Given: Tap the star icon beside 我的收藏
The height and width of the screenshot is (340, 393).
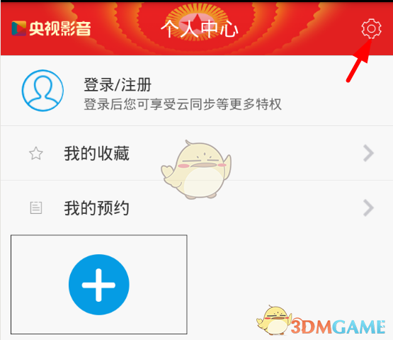Looking at the screenshot, I should pos(36,153).
